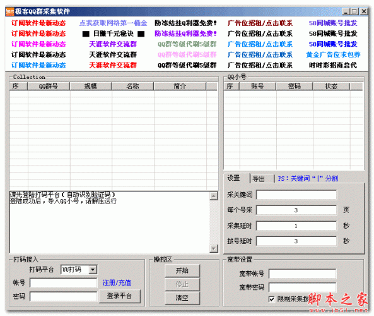Close the 极客QQ群采集软件 window
The image size is (374, 316).
[363, 11]
